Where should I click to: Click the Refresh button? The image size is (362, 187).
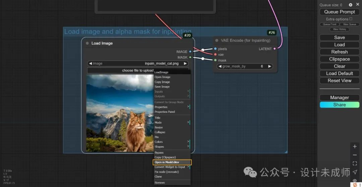point(339,52)
